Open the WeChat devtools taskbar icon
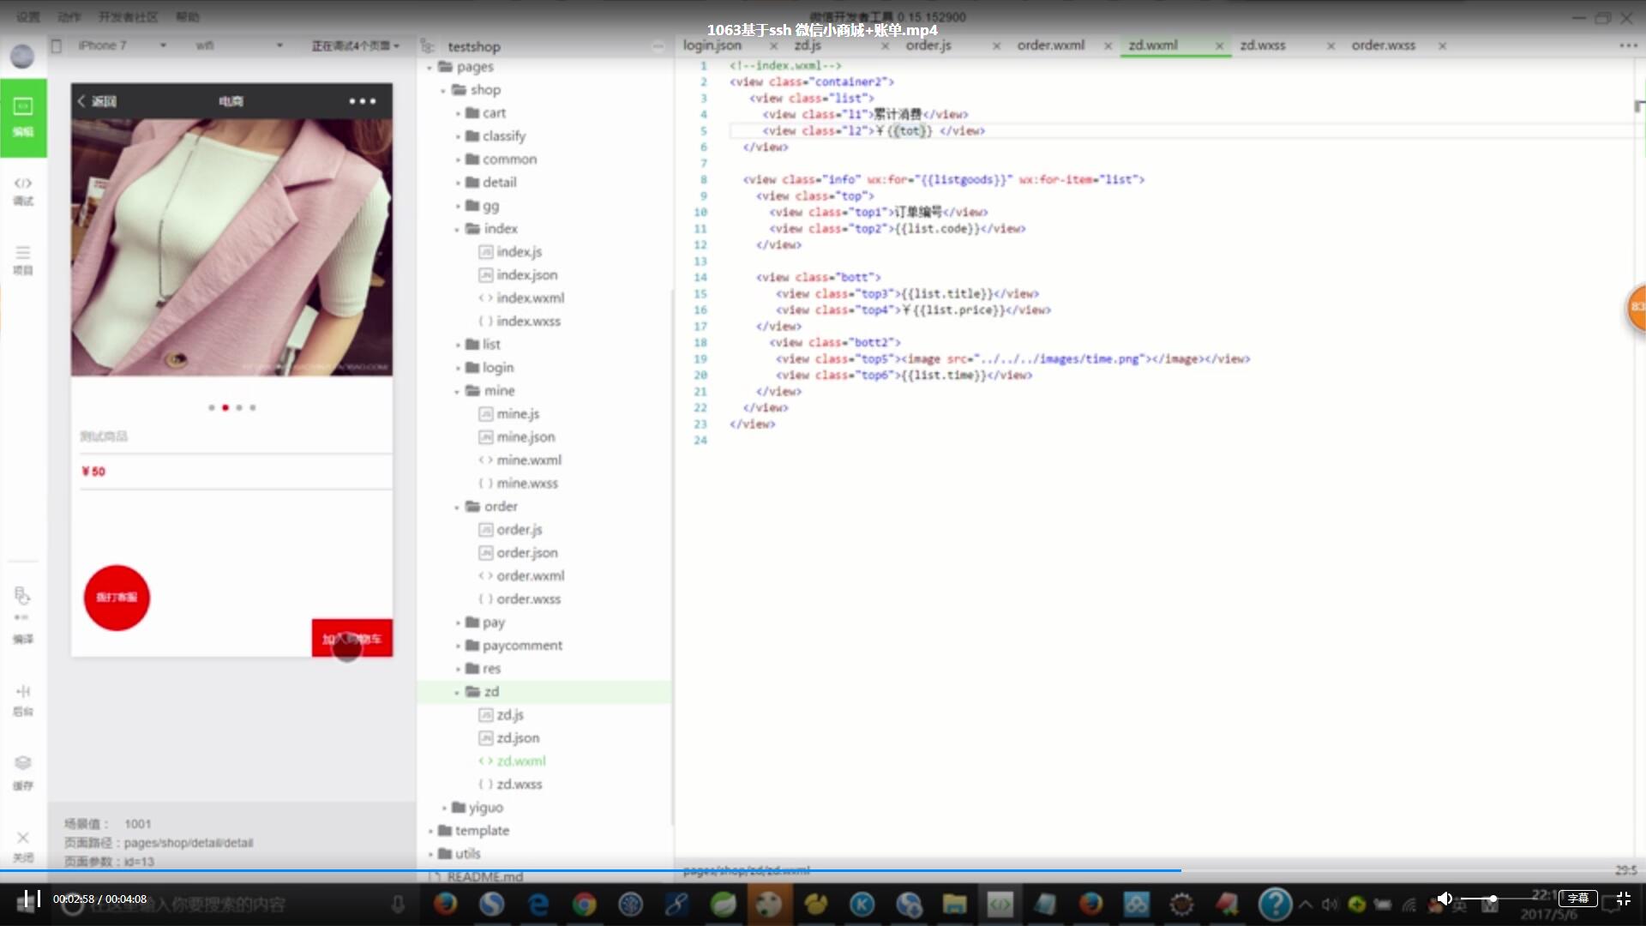1646x926 pixels. pos(1000,904)
